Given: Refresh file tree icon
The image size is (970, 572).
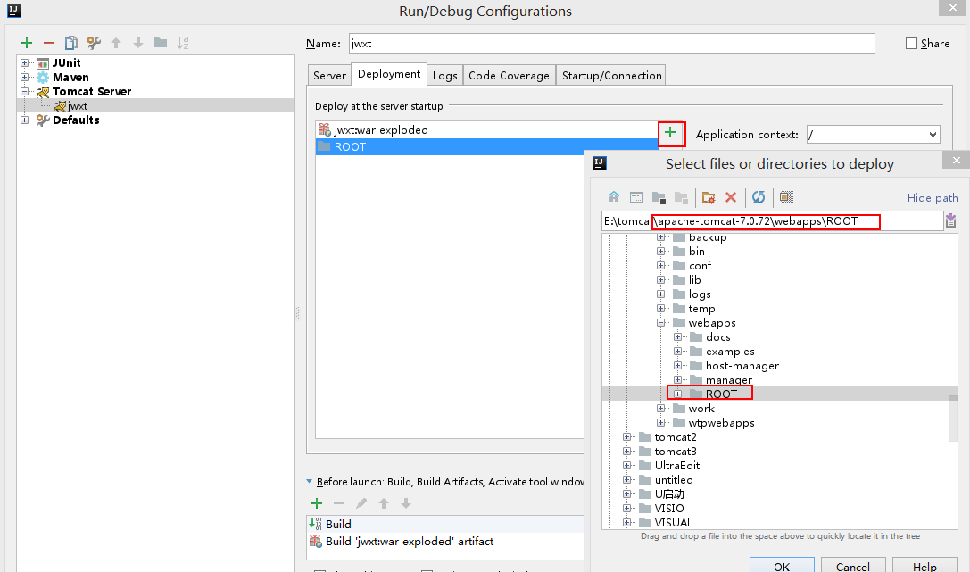Looking at the screenshot, I should tap(759, 197).
